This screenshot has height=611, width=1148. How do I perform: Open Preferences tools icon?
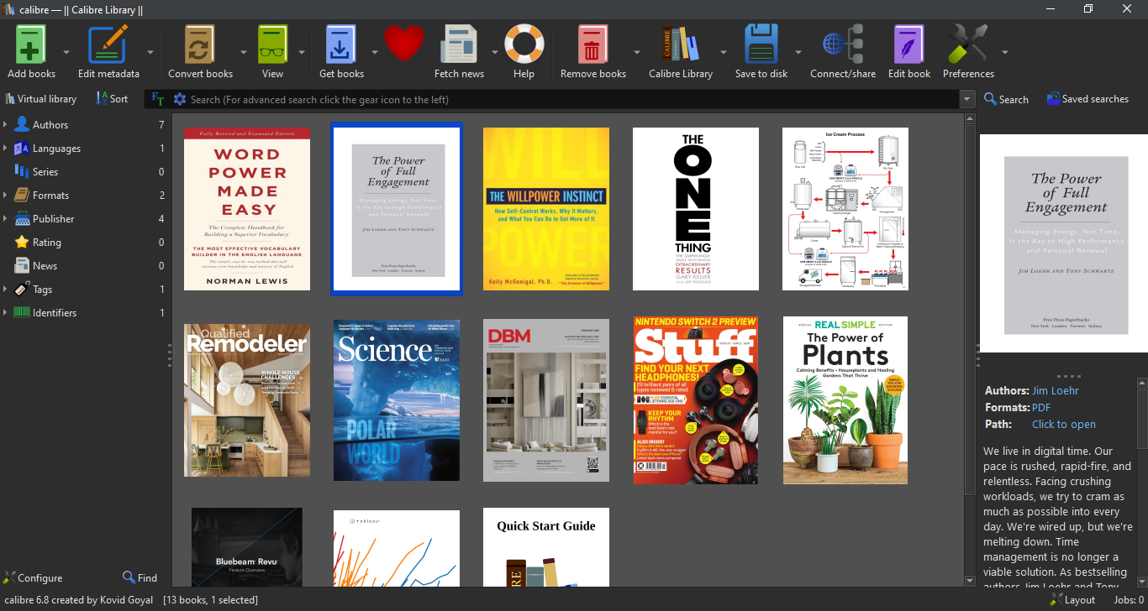coord(968,43)
